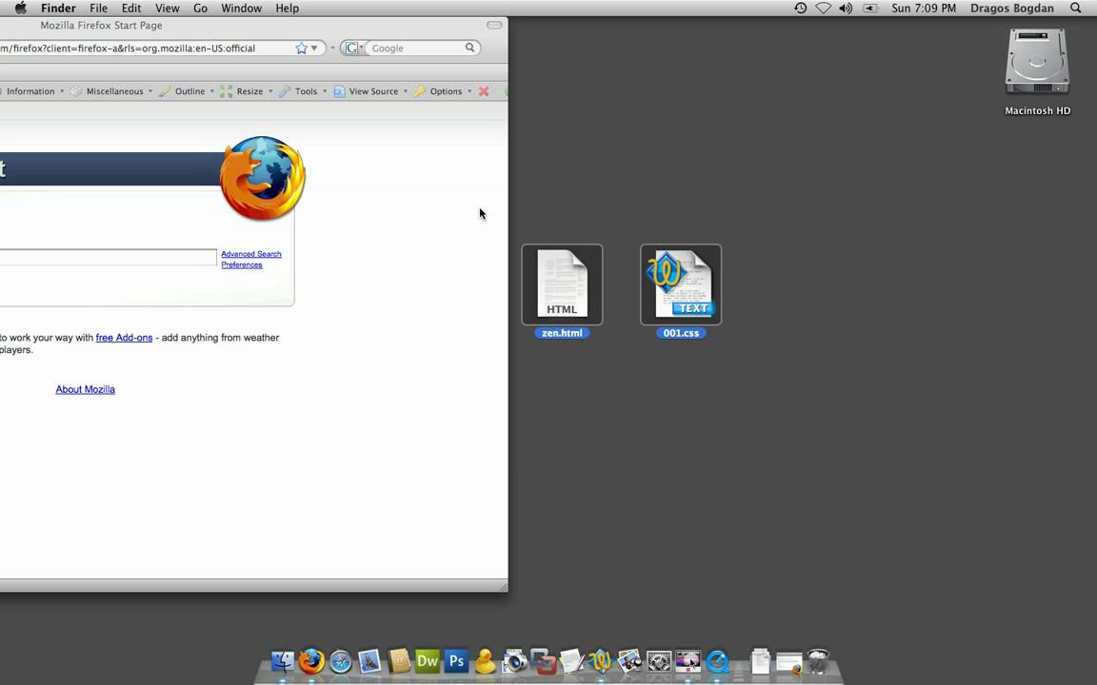Open Safari compass icon in Dock
Viewport: 1097px width, 685px height.
341,661
